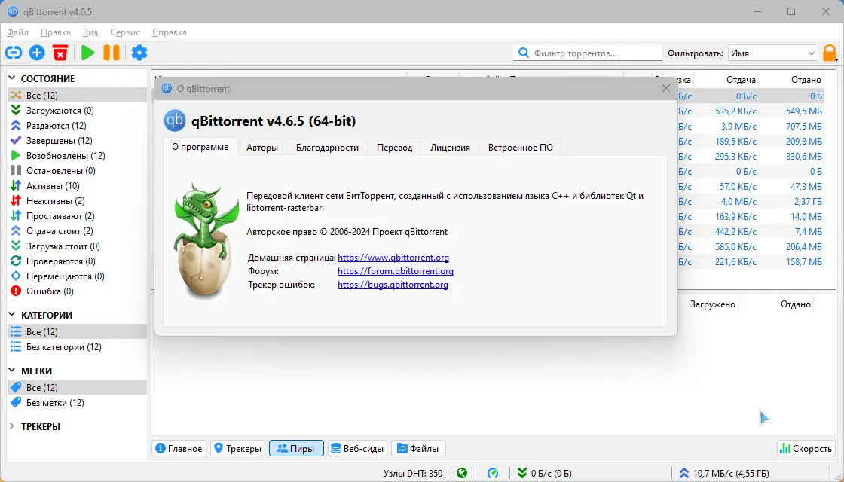Select Раздаются (12) filter
The height and width of the screenshot is (482, 844).
pyautogui.click(x=77, y=125)
